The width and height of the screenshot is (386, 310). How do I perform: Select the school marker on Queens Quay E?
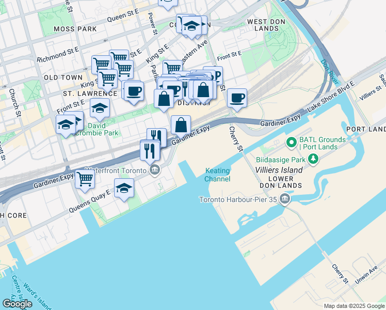coord(124,189)
